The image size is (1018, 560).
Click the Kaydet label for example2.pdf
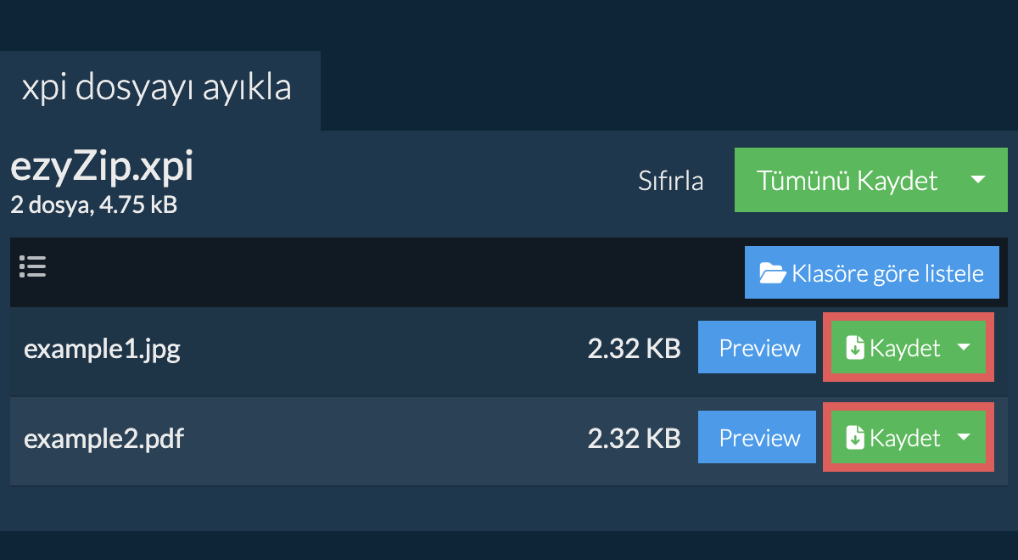click(x=905, y=438)
